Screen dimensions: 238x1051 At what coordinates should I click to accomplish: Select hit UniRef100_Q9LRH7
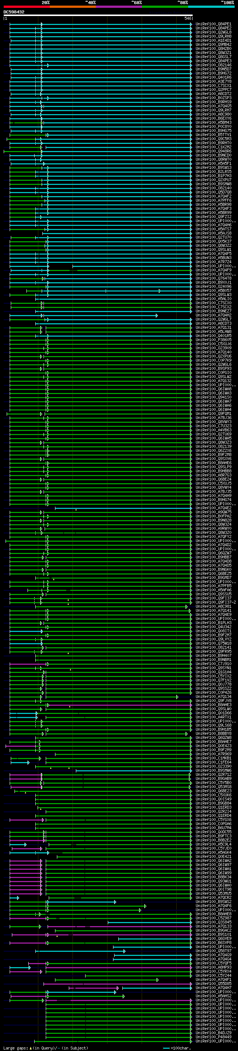tap(213, 110)
